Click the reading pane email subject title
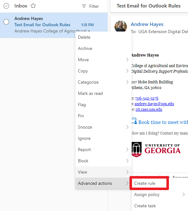Screen dimensions: 188x211 (x=149, y=6)
